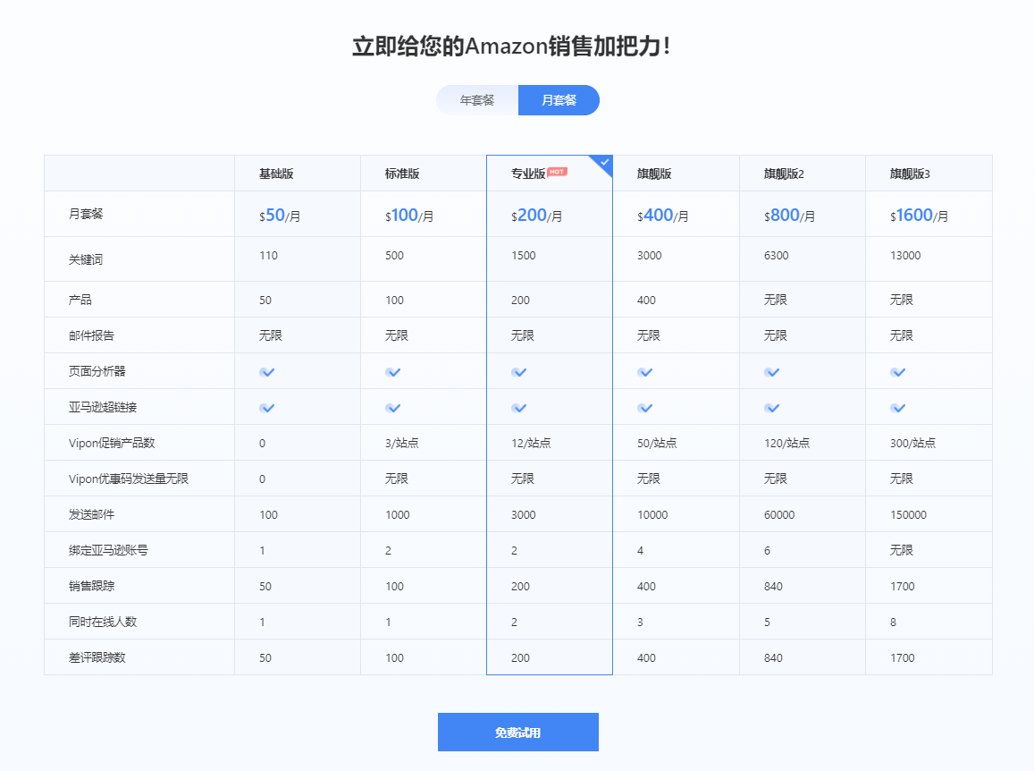Click the $800/月 price
1034x771 pixels.
[789, 216]
